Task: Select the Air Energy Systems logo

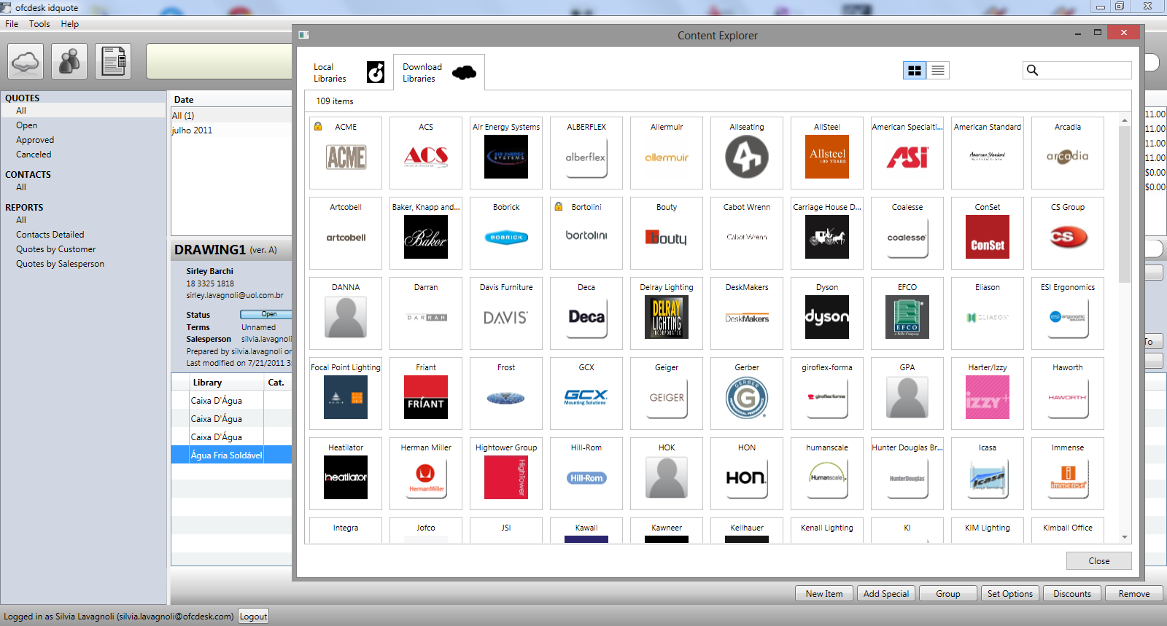Action: [x=506, y=157]
